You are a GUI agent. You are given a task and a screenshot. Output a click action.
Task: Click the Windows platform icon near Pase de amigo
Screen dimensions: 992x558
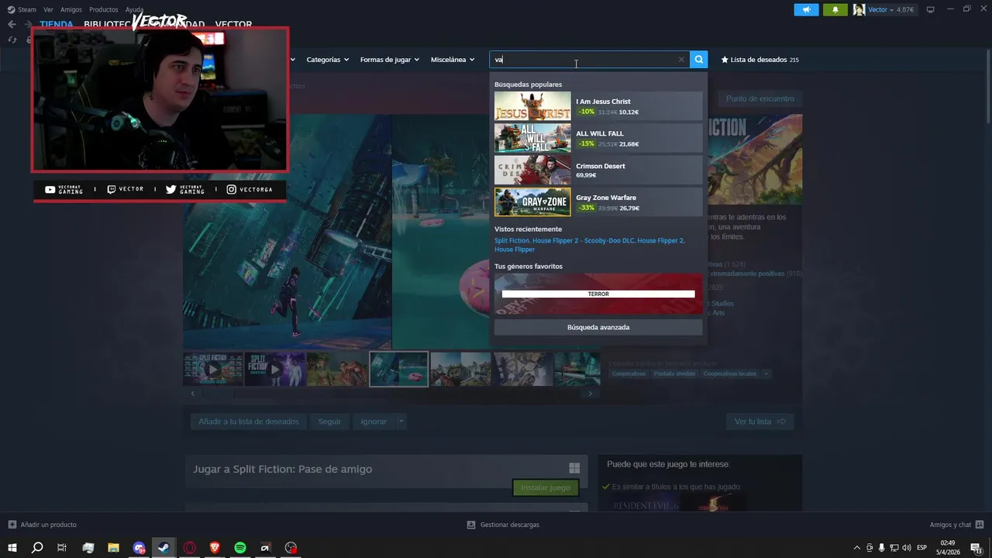[574, 468]
